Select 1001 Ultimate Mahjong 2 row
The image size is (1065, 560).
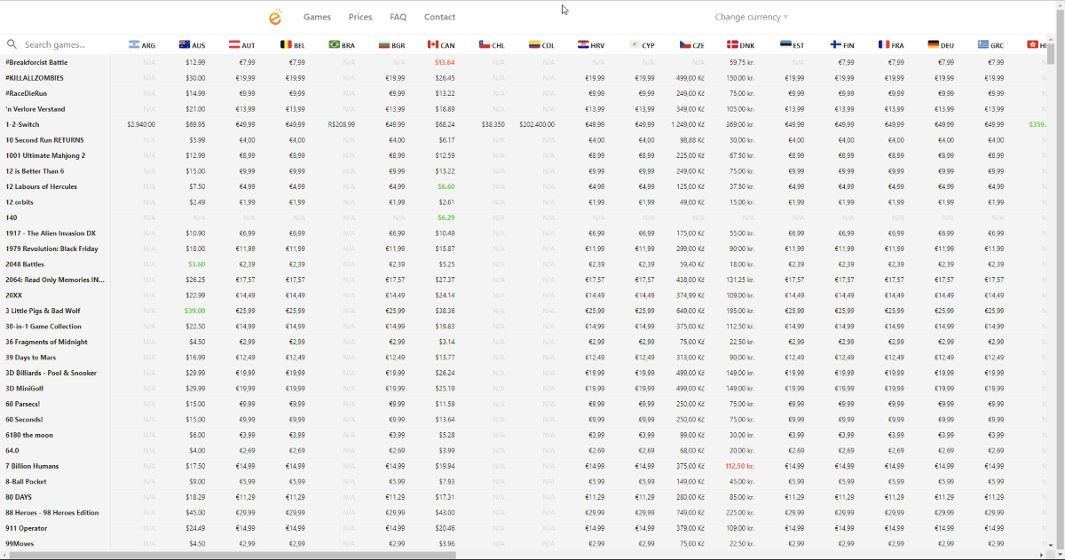pos(45,155)
